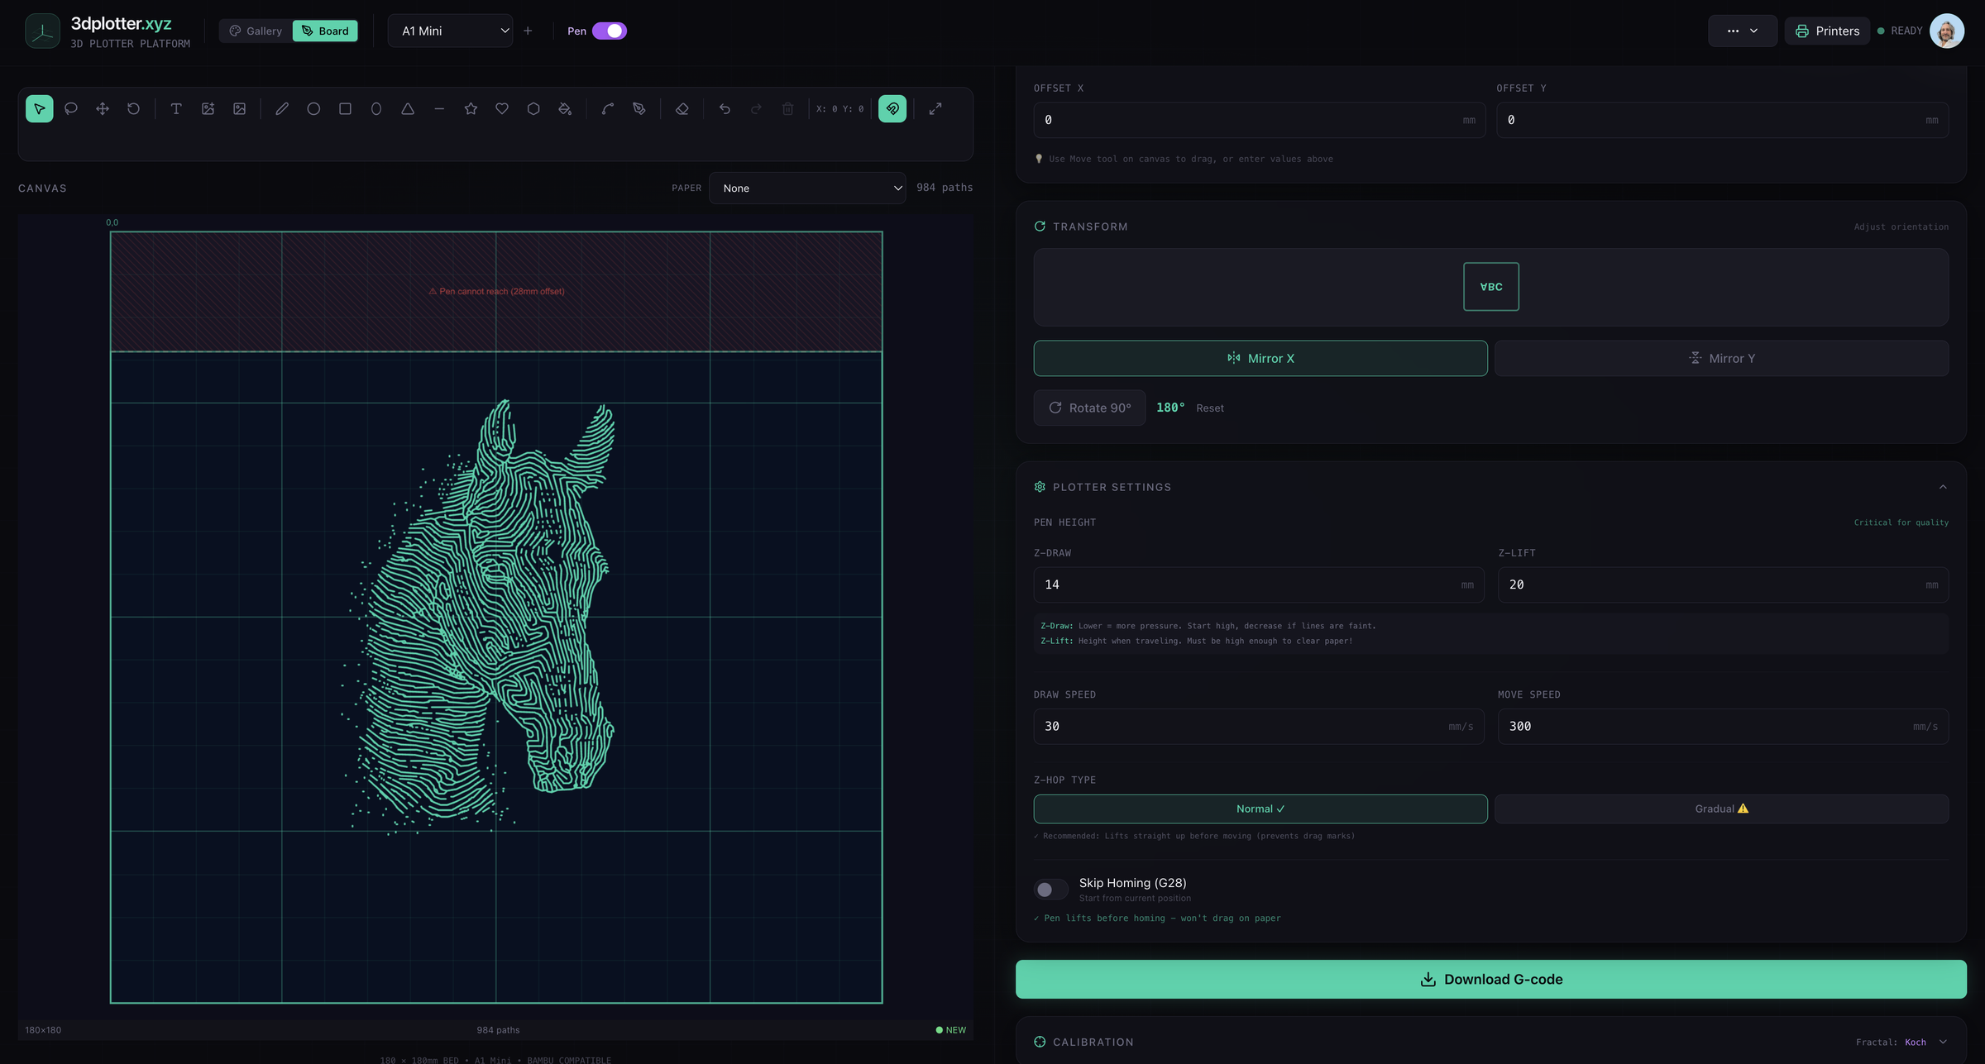Open the Paper None dropdown
This screenshot has width=1985, height=1064.
point(807,188)
